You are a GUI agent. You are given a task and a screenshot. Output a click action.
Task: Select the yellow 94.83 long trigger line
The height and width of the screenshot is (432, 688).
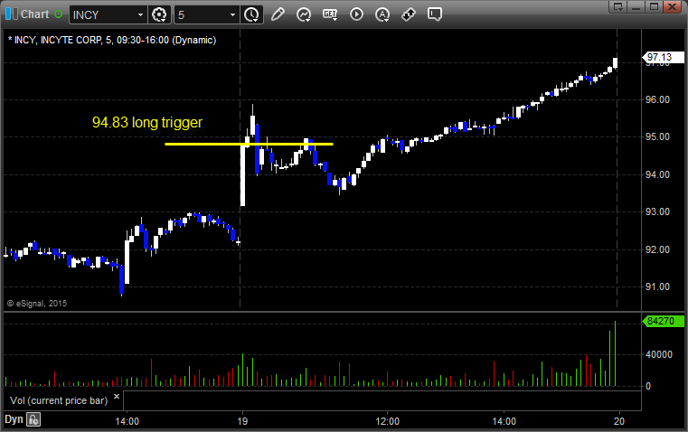click(249, 144)
